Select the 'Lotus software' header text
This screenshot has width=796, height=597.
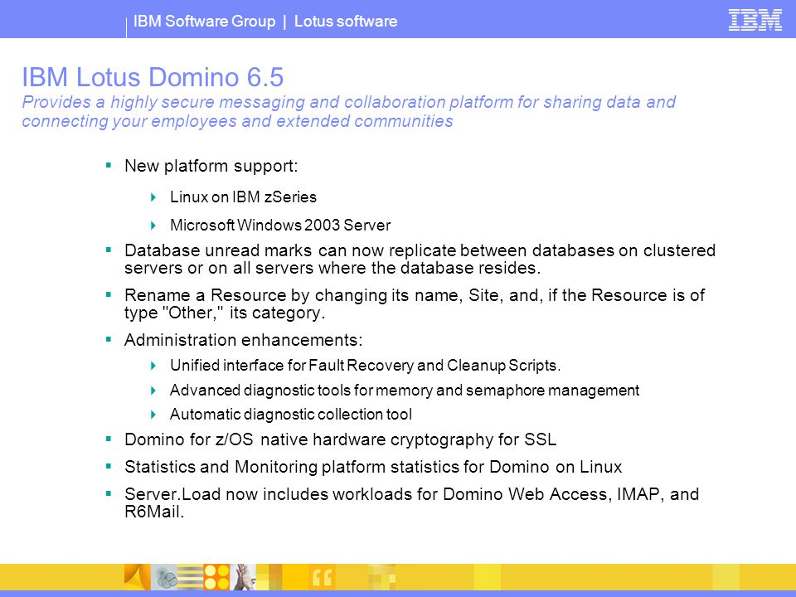click(x=346, y=22)
